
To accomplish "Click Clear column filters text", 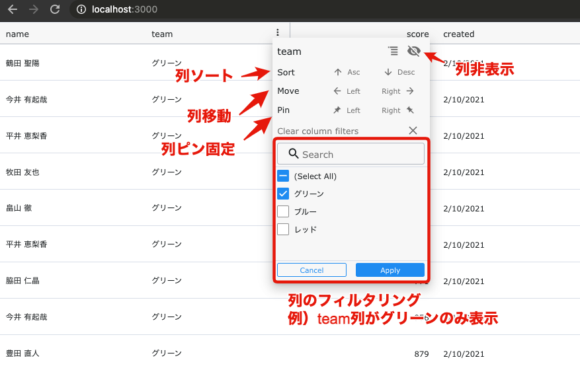I will click(317, 131).
